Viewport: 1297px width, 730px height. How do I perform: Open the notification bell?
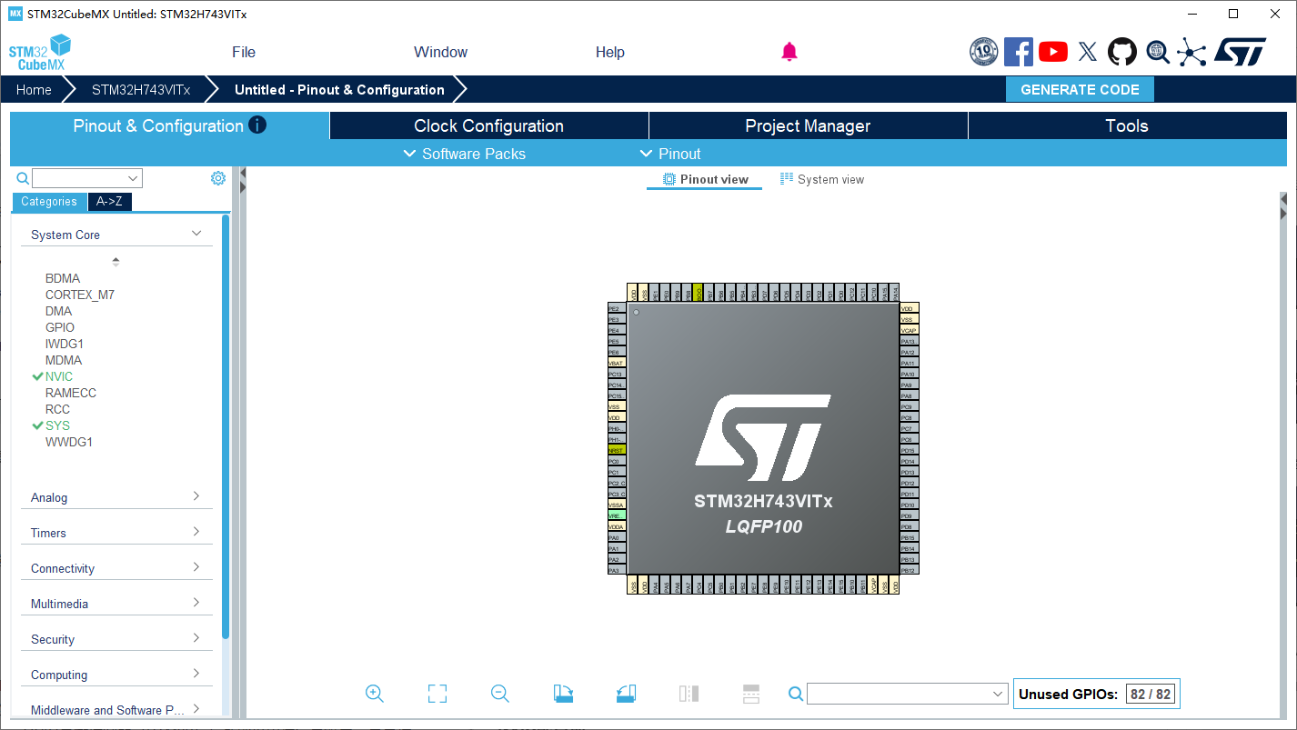tap(789, 52)
